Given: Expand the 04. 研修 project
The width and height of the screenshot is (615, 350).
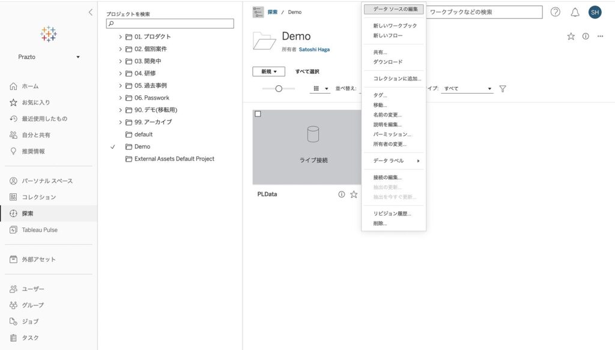Looking at the screenshot, I should pyautogui.click(x=120, y=73).
